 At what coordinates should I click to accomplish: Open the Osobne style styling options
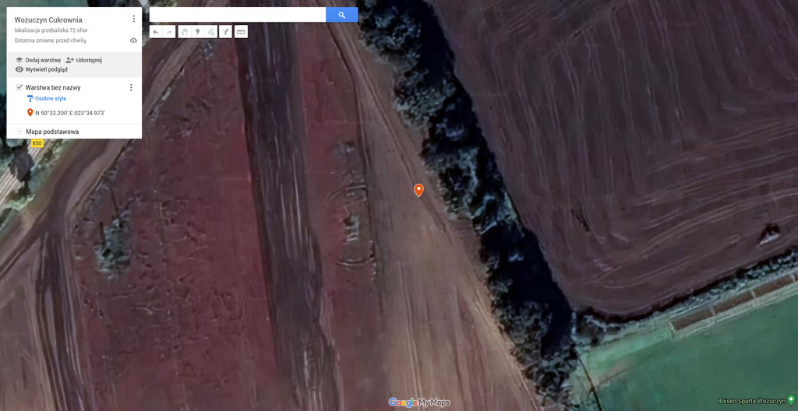tap(50, 99)
